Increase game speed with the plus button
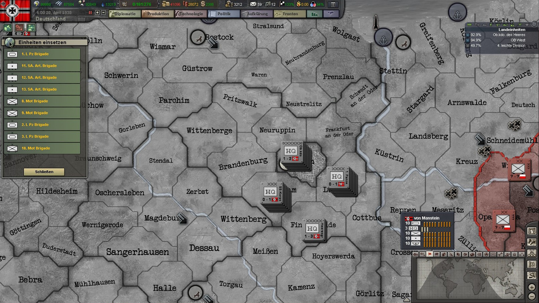This screenshot has height=303, width=539. (x=97, y=13)
